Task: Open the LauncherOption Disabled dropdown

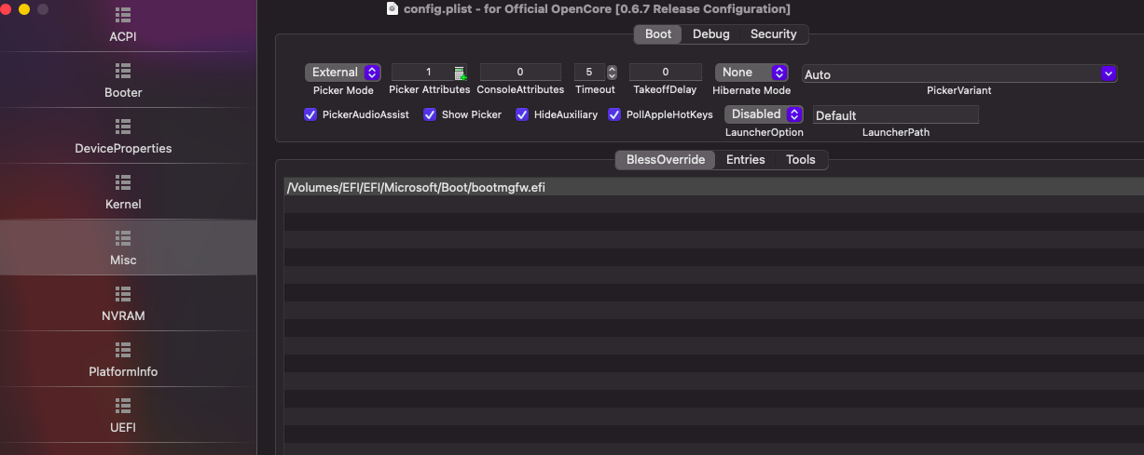Action: click(x=764, y=114)
